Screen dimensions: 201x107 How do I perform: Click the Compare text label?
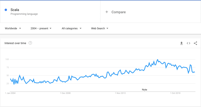(119, 12)
